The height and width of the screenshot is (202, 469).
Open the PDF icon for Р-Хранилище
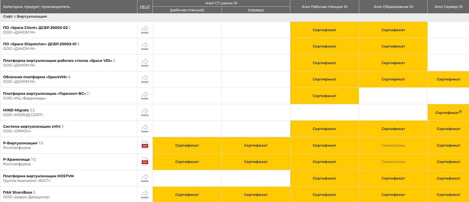point(145,162)
